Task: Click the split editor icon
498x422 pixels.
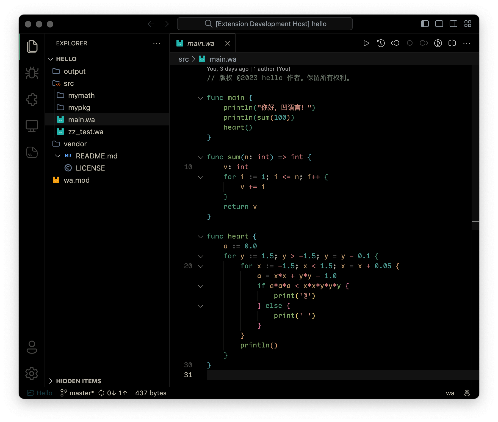Action: pyautogui.click(x=452, y=43)
